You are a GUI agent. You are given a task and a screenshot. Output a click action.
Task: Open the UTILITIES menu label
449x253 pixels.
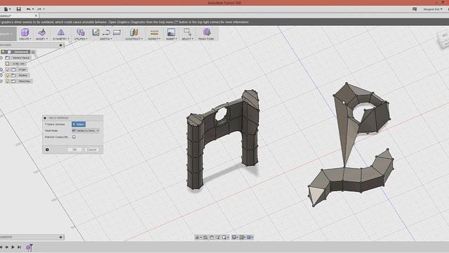(x=81, y=39)
